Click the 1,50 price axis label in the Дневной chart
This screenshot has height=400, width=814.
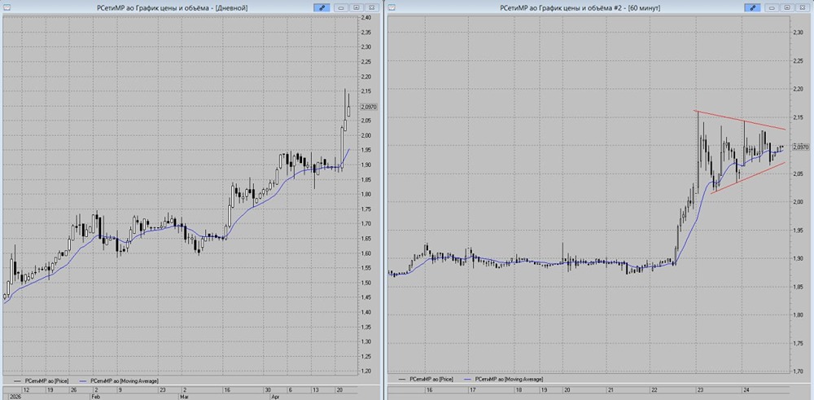[x=368, y=283]
